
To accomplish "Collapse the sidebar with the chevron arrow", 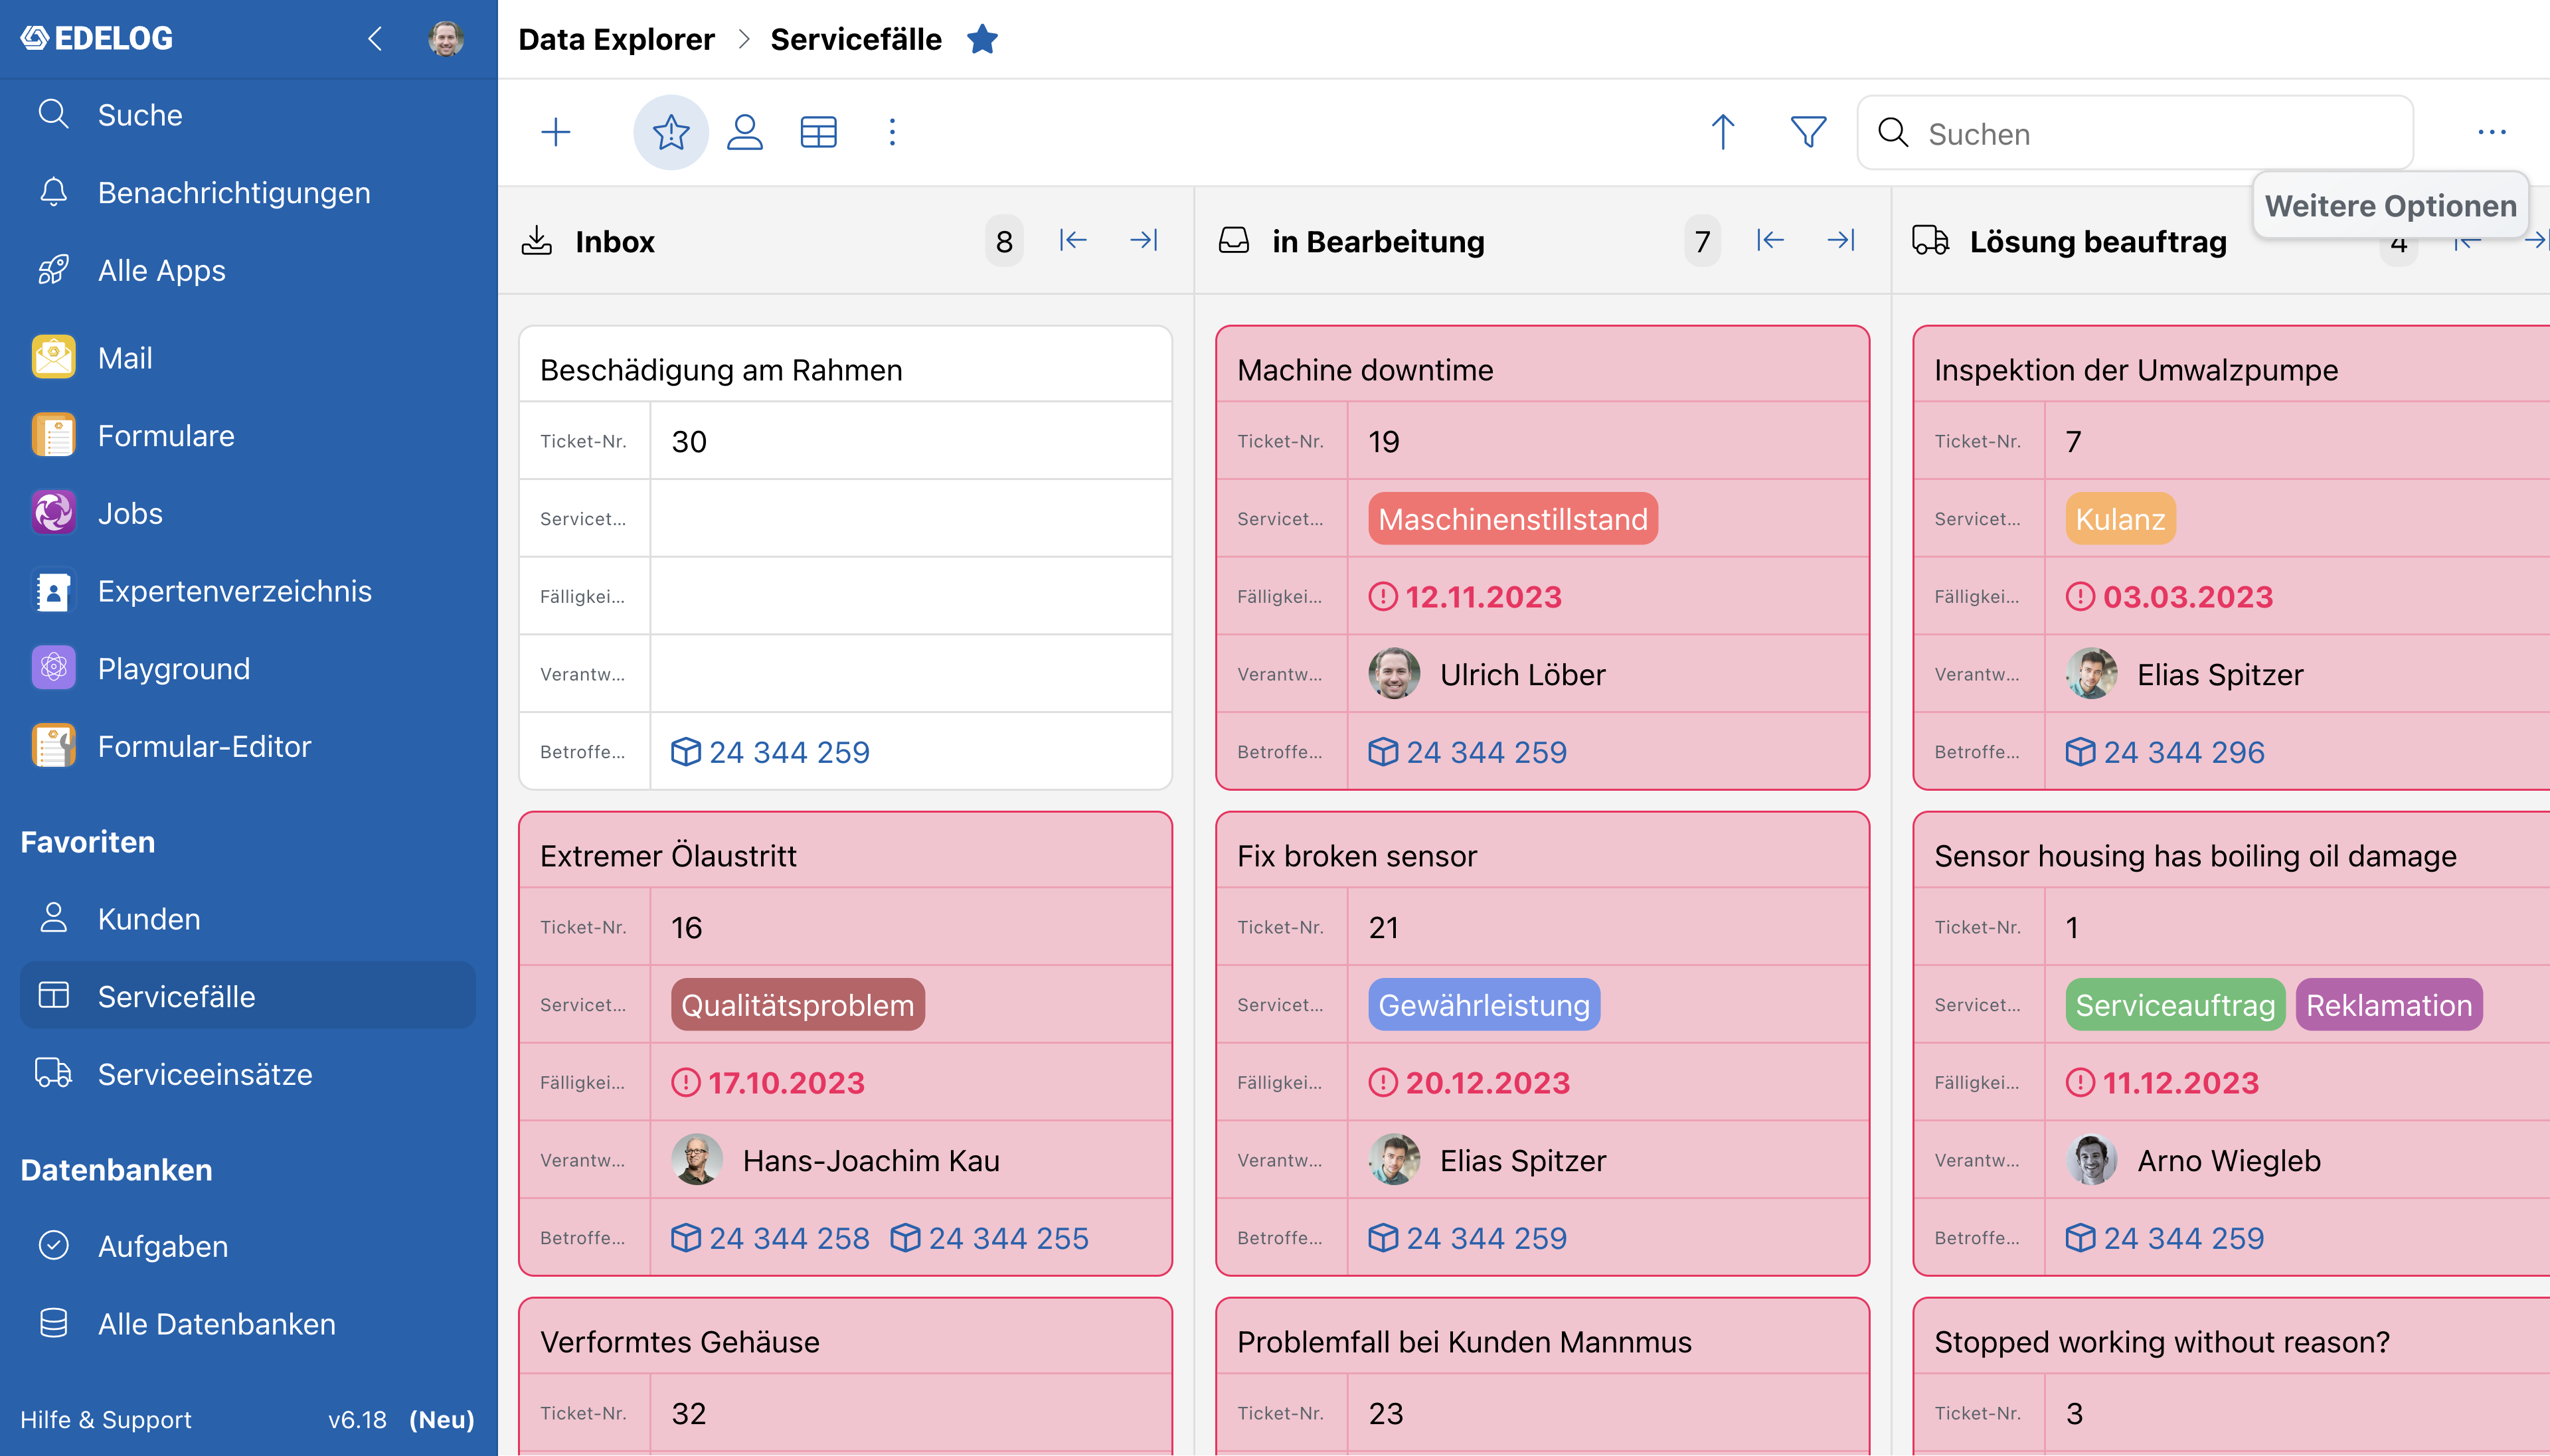I will 375,39.
